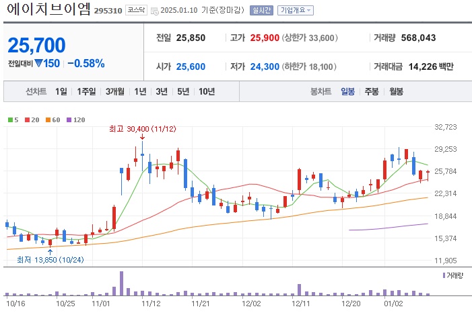Click the calendar icon beside 2025.01.10
This screenshot has width=472, height=323.
[x=155, y=11]
